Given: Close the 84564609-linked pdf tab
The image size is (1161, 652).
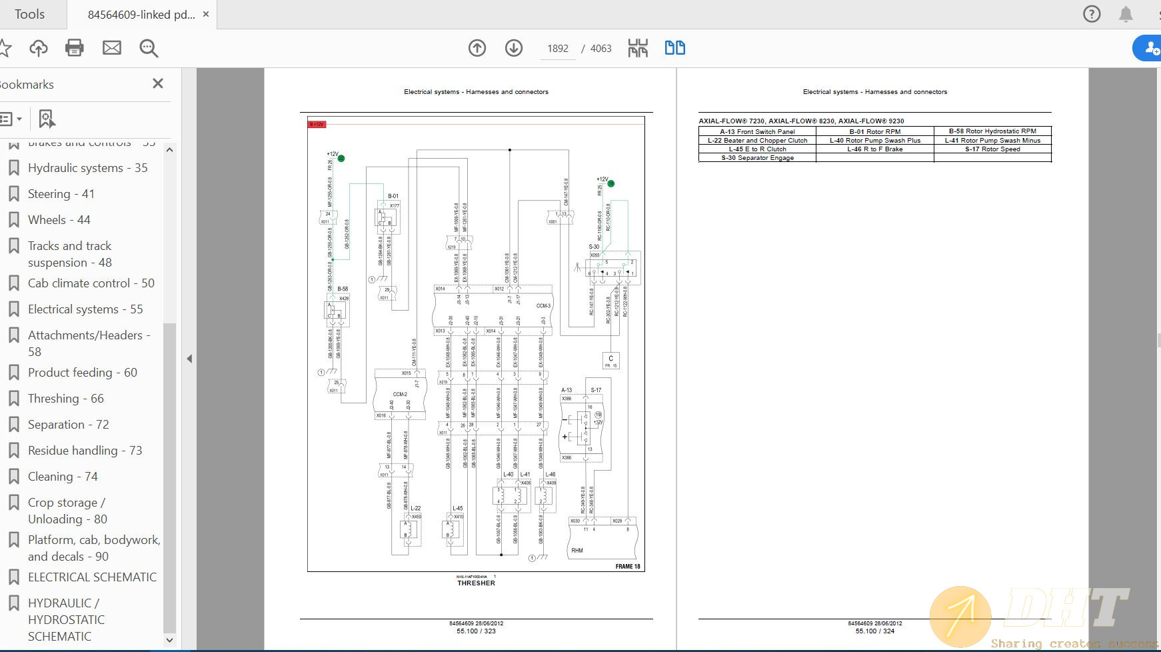Looking at the screenshot, I should [x=206, y=14].
